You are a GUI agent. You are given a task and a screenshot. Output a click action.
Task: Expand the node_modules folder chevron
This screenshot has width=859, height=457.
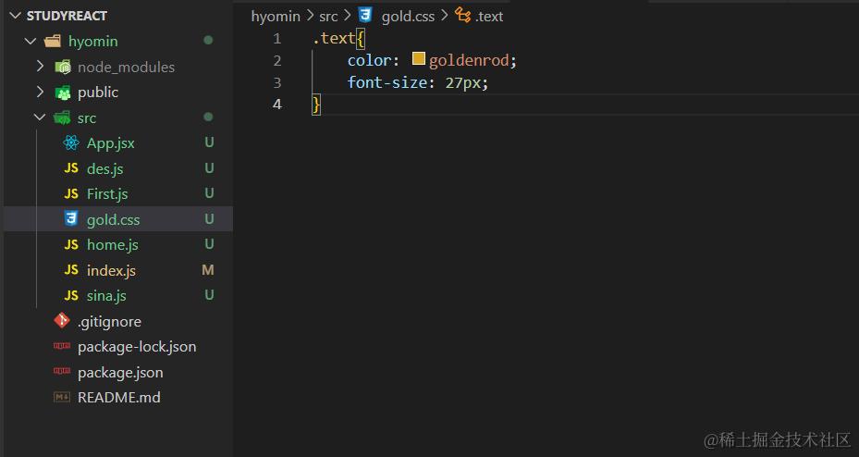pyautogui.click(x=40, y=67)
